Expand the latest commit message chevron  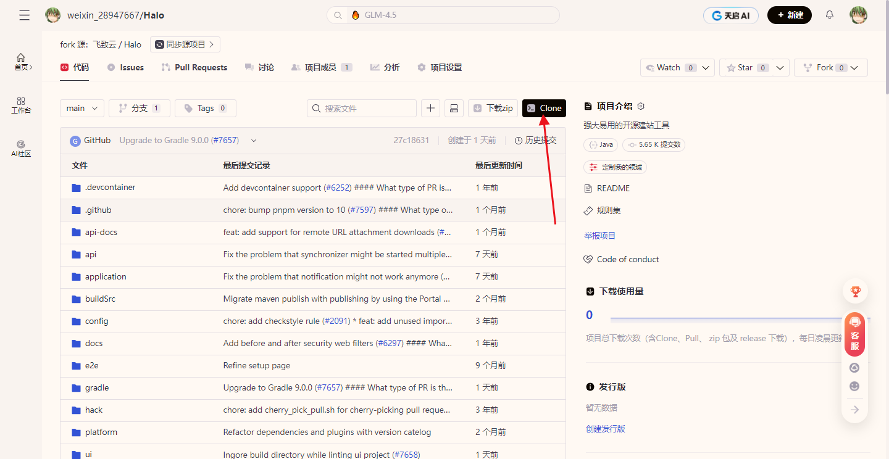pos(254,141)
